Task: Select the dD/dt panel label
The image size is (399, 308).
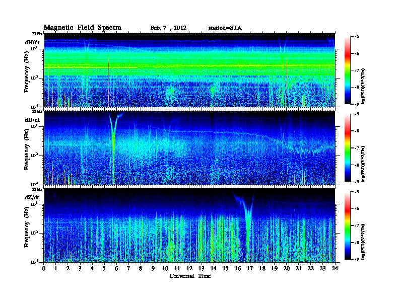Action: point(32,120)
